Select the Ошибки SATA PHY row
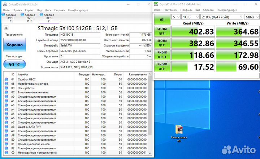 (x=76, y=127)
